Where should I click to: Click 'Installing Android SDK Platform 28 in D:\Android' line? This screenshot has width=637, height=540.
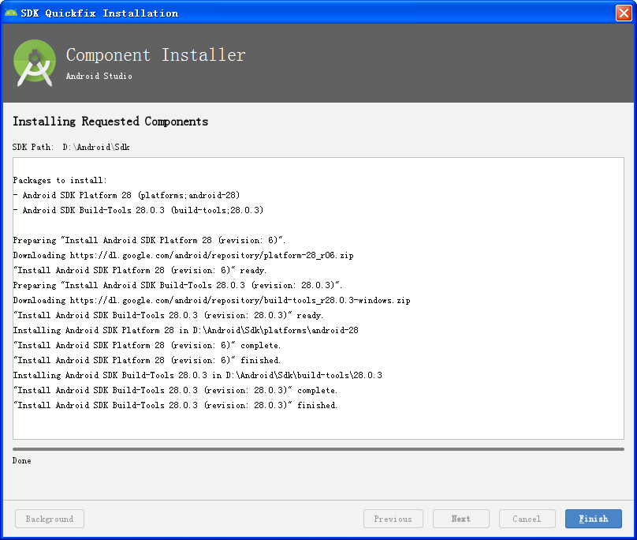pyautogui.click(x=185, y=331)
